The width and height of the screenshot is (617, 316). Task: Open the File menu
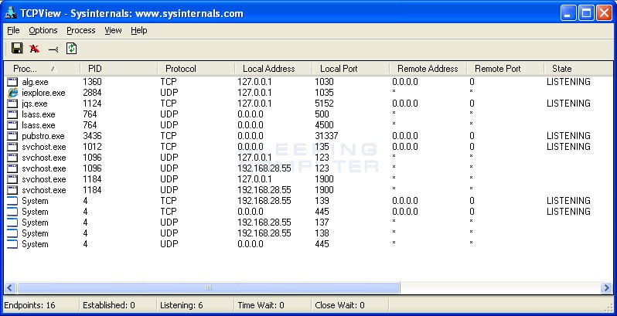13,30
